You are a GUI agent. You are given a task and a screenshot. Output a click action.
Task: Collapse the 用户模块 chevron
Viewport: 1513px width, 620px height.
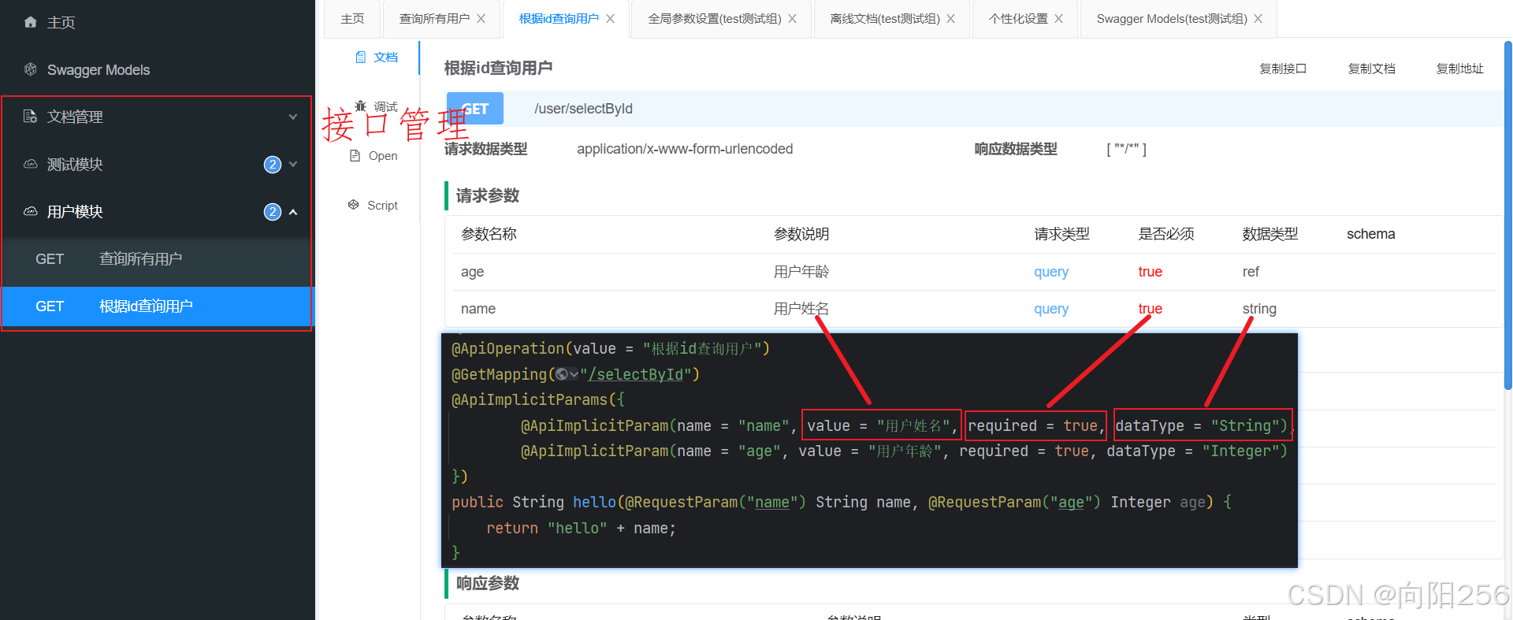point(293,212)
